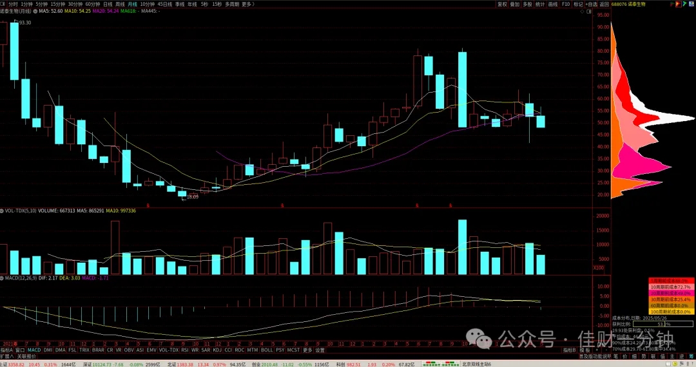This screenshot has height=367, width=696.
Task: Select the 60分钟 period
Action: (92, 4)
